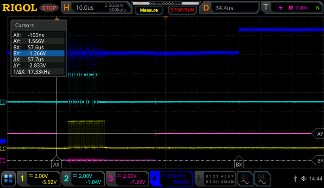
Task: Click the USB connection status icon
Action: tap(295, 178)
